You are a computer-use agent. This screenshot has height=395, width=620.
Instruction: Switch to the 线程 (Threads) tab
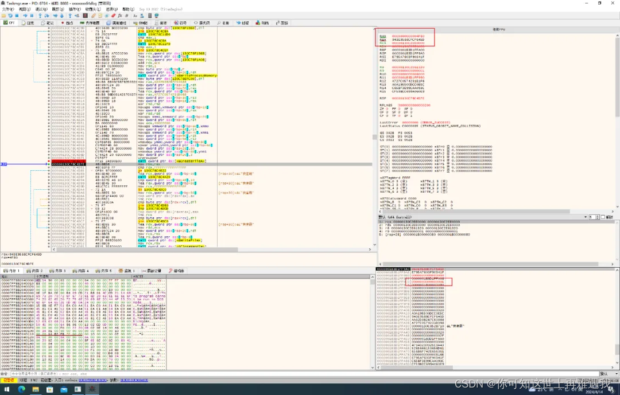pyautogui.click(x=243, y=23)
